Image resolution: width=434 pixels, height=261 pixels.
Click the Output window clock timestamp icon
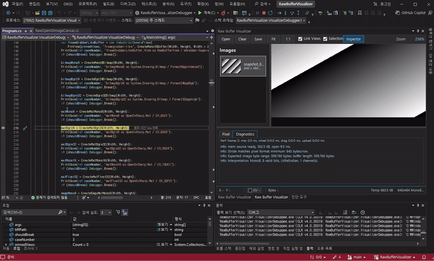[x=363, y=212]
